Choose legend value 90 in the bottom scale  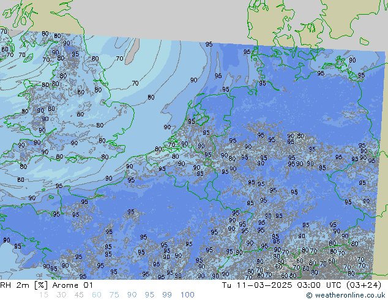click(132, 295)
